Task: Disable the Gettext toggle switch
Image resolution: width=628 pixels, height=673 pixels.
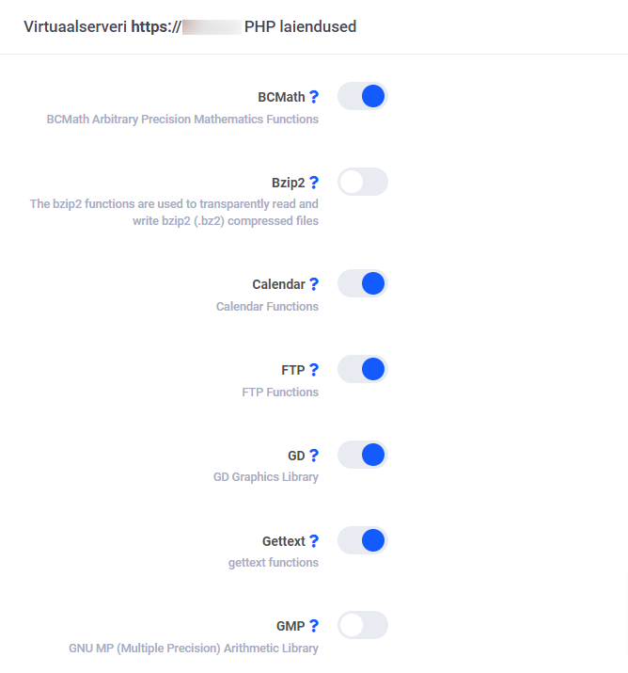Action: point(362,540)
